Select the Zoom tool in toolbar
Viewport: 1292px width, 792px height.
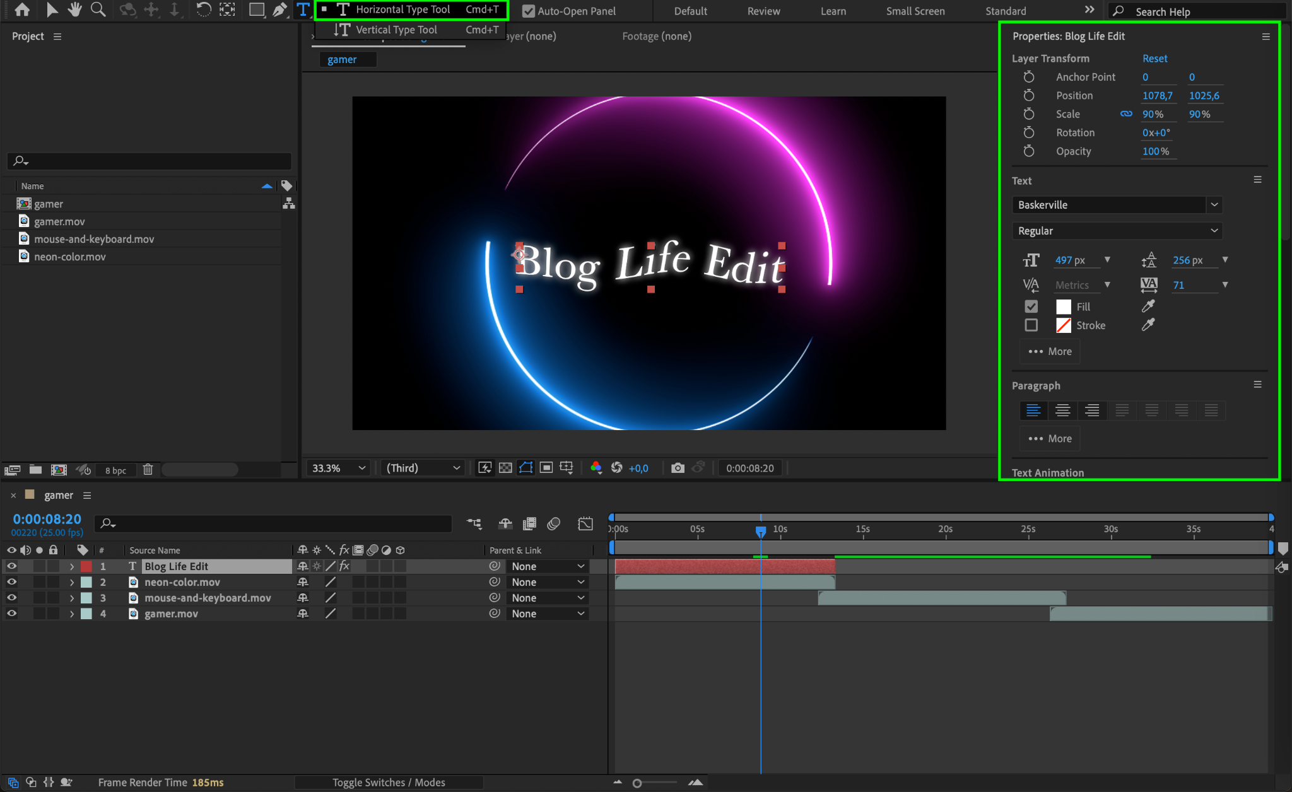click(x=98, y=9)
